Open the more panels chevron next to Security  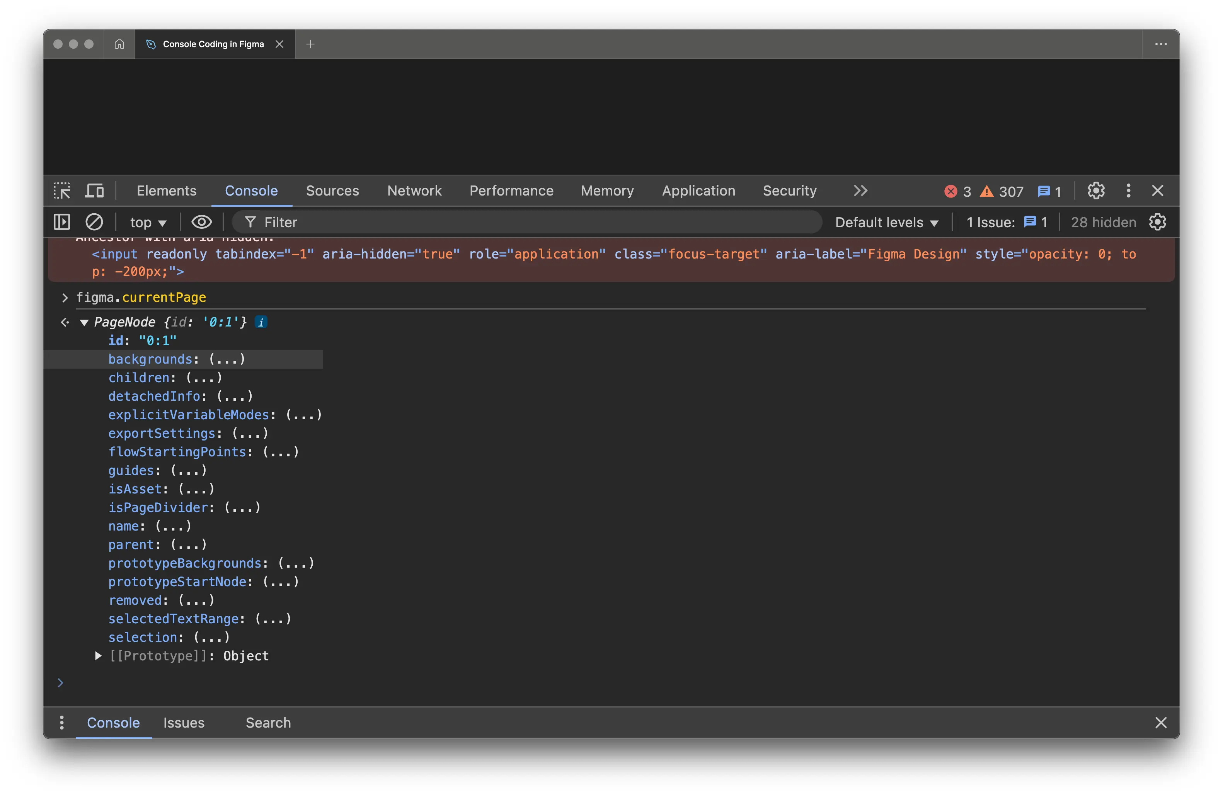click(860, 190)
